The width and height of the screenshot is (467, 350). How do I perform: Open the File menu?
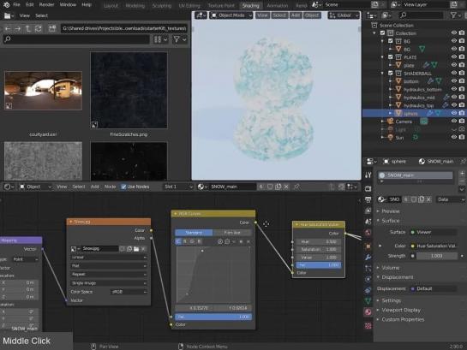tap(16, 5)
